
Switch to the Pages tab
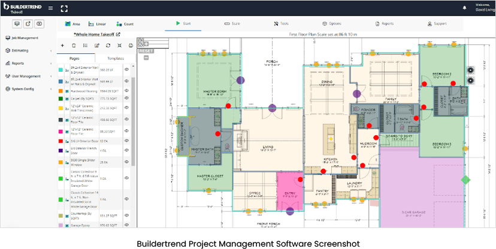(x=76, y=59)
